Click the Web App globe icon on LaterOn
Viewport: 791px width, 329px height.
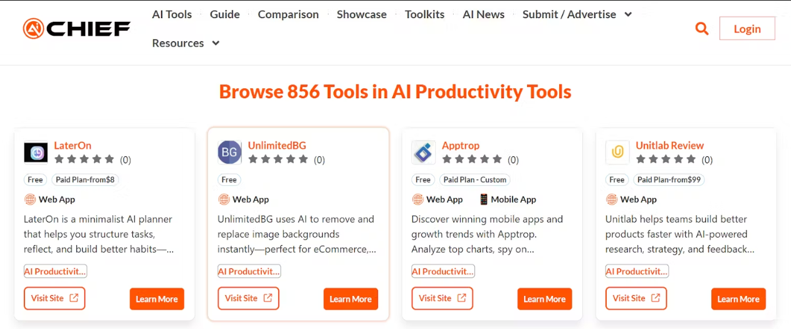[30, 200]
